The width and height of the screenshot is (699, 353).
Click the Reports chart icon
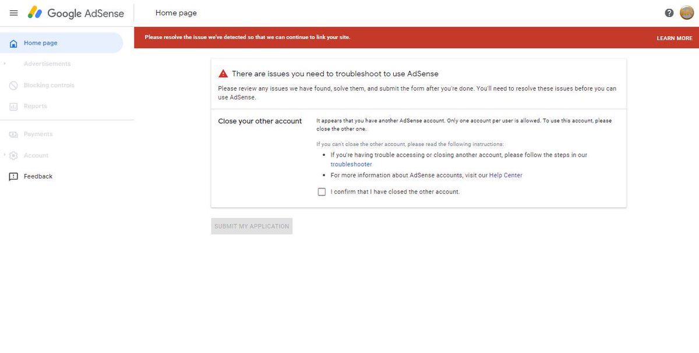13,106
